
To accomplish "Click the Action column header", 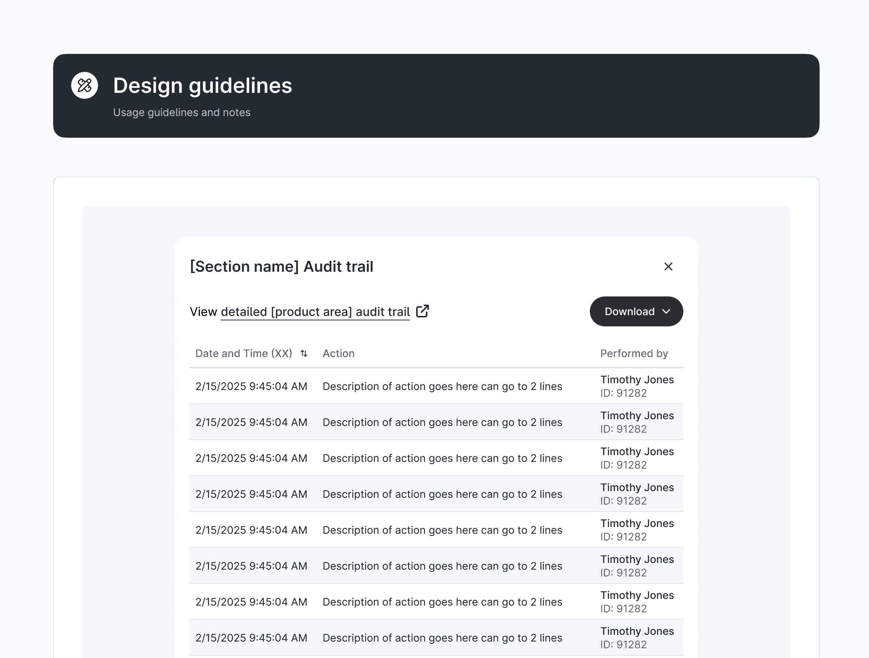I will click(x=338, y=354).
